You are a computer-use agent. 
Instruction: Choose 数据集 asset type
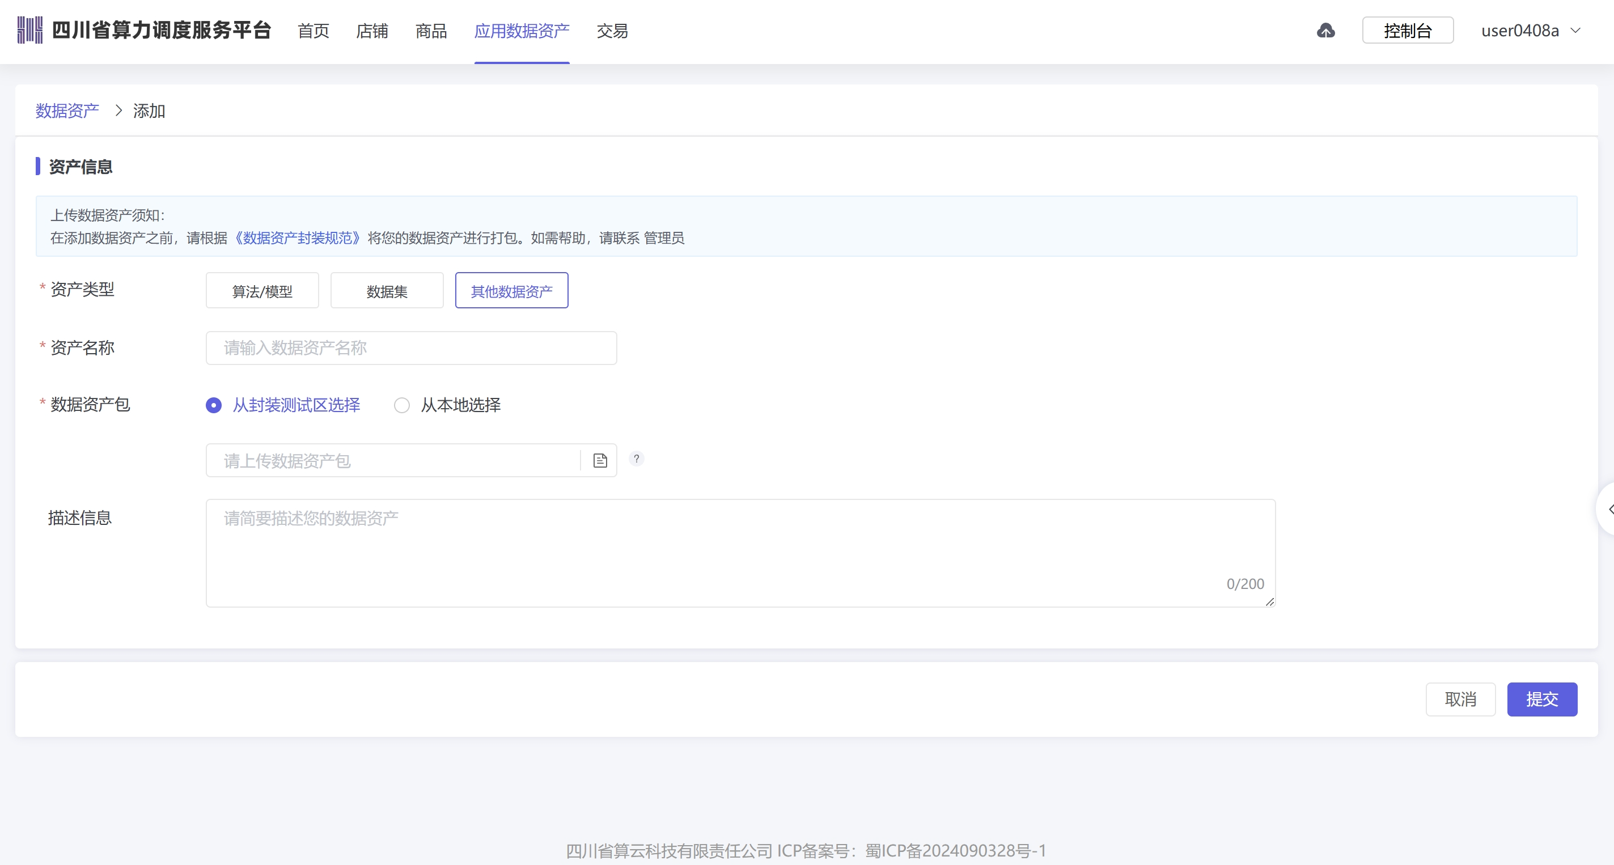pos(387,291)
